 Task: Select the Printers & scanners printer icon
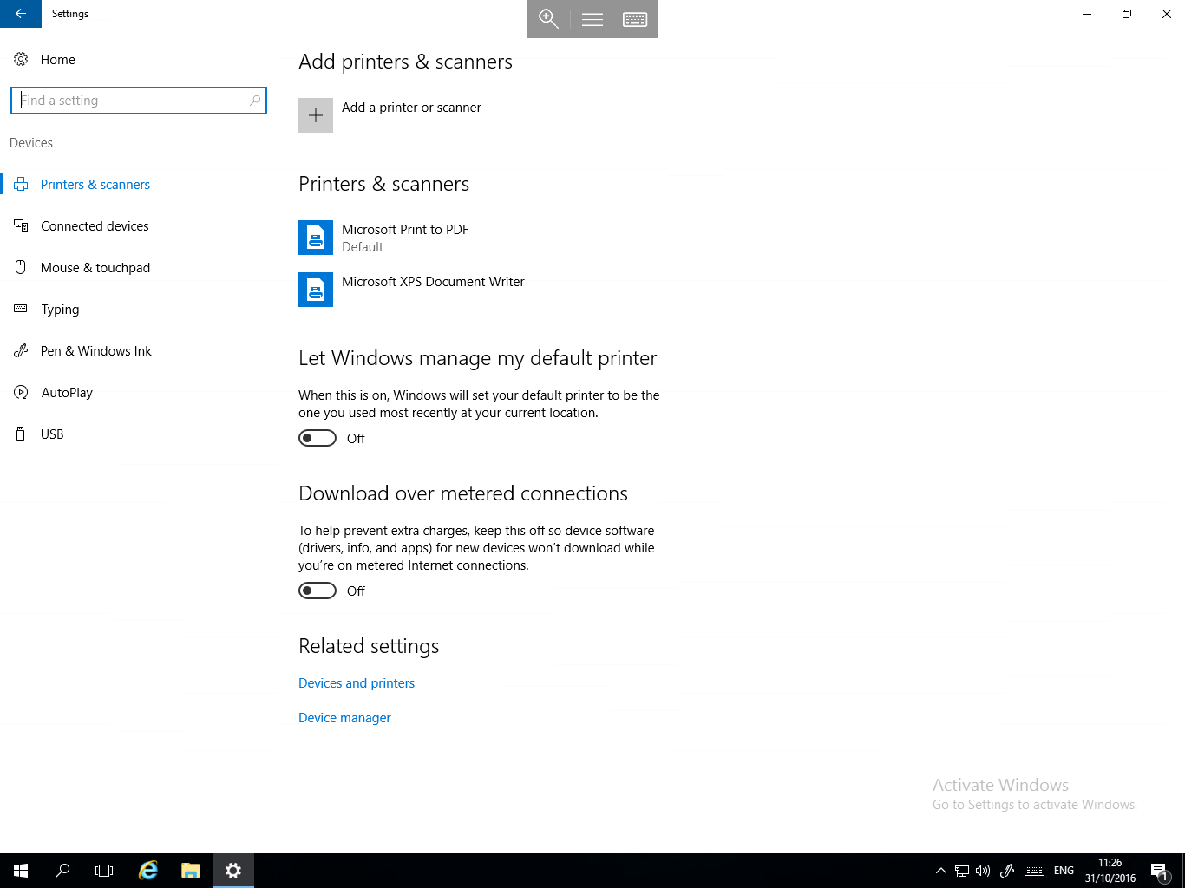(21, 184)
